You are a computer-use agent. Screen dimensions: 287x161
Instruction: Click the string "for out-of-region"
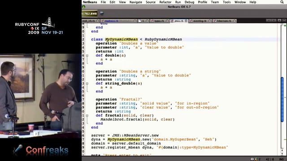click(x=197, y=107)
